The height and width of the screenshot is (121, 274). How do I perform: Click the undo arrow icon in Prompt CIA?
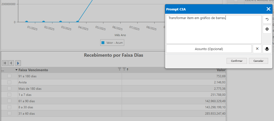[x=267, y=19]
